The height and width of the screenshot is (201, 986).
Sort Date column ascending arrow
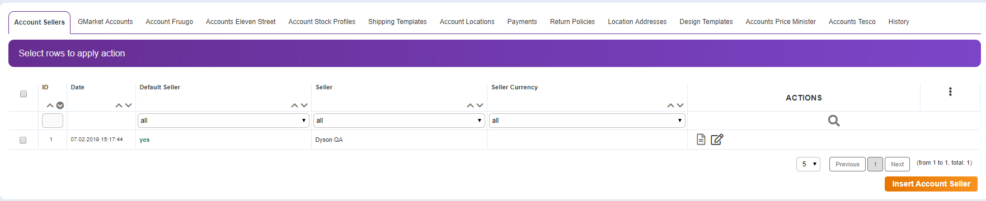(x=119, y=106)
